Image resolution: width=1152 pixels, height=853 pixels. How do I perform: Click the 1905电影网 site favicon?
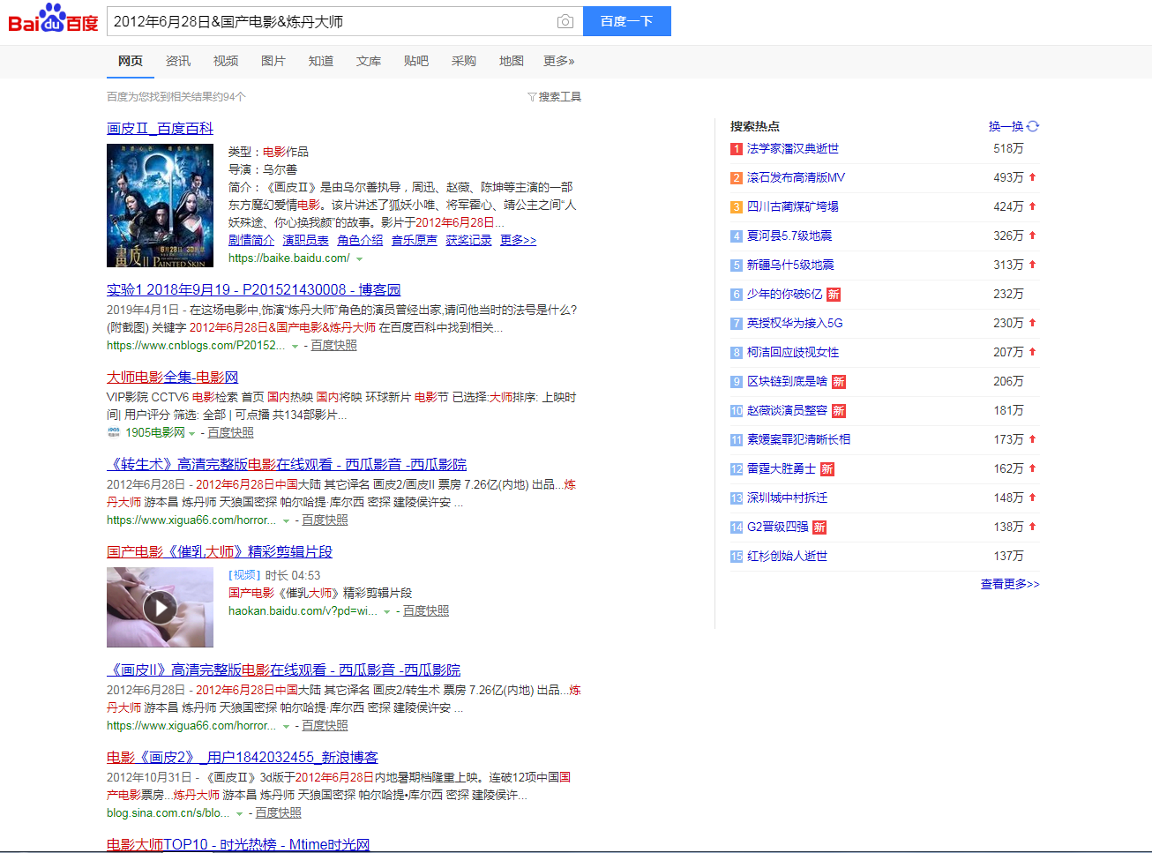pos(114,433)
